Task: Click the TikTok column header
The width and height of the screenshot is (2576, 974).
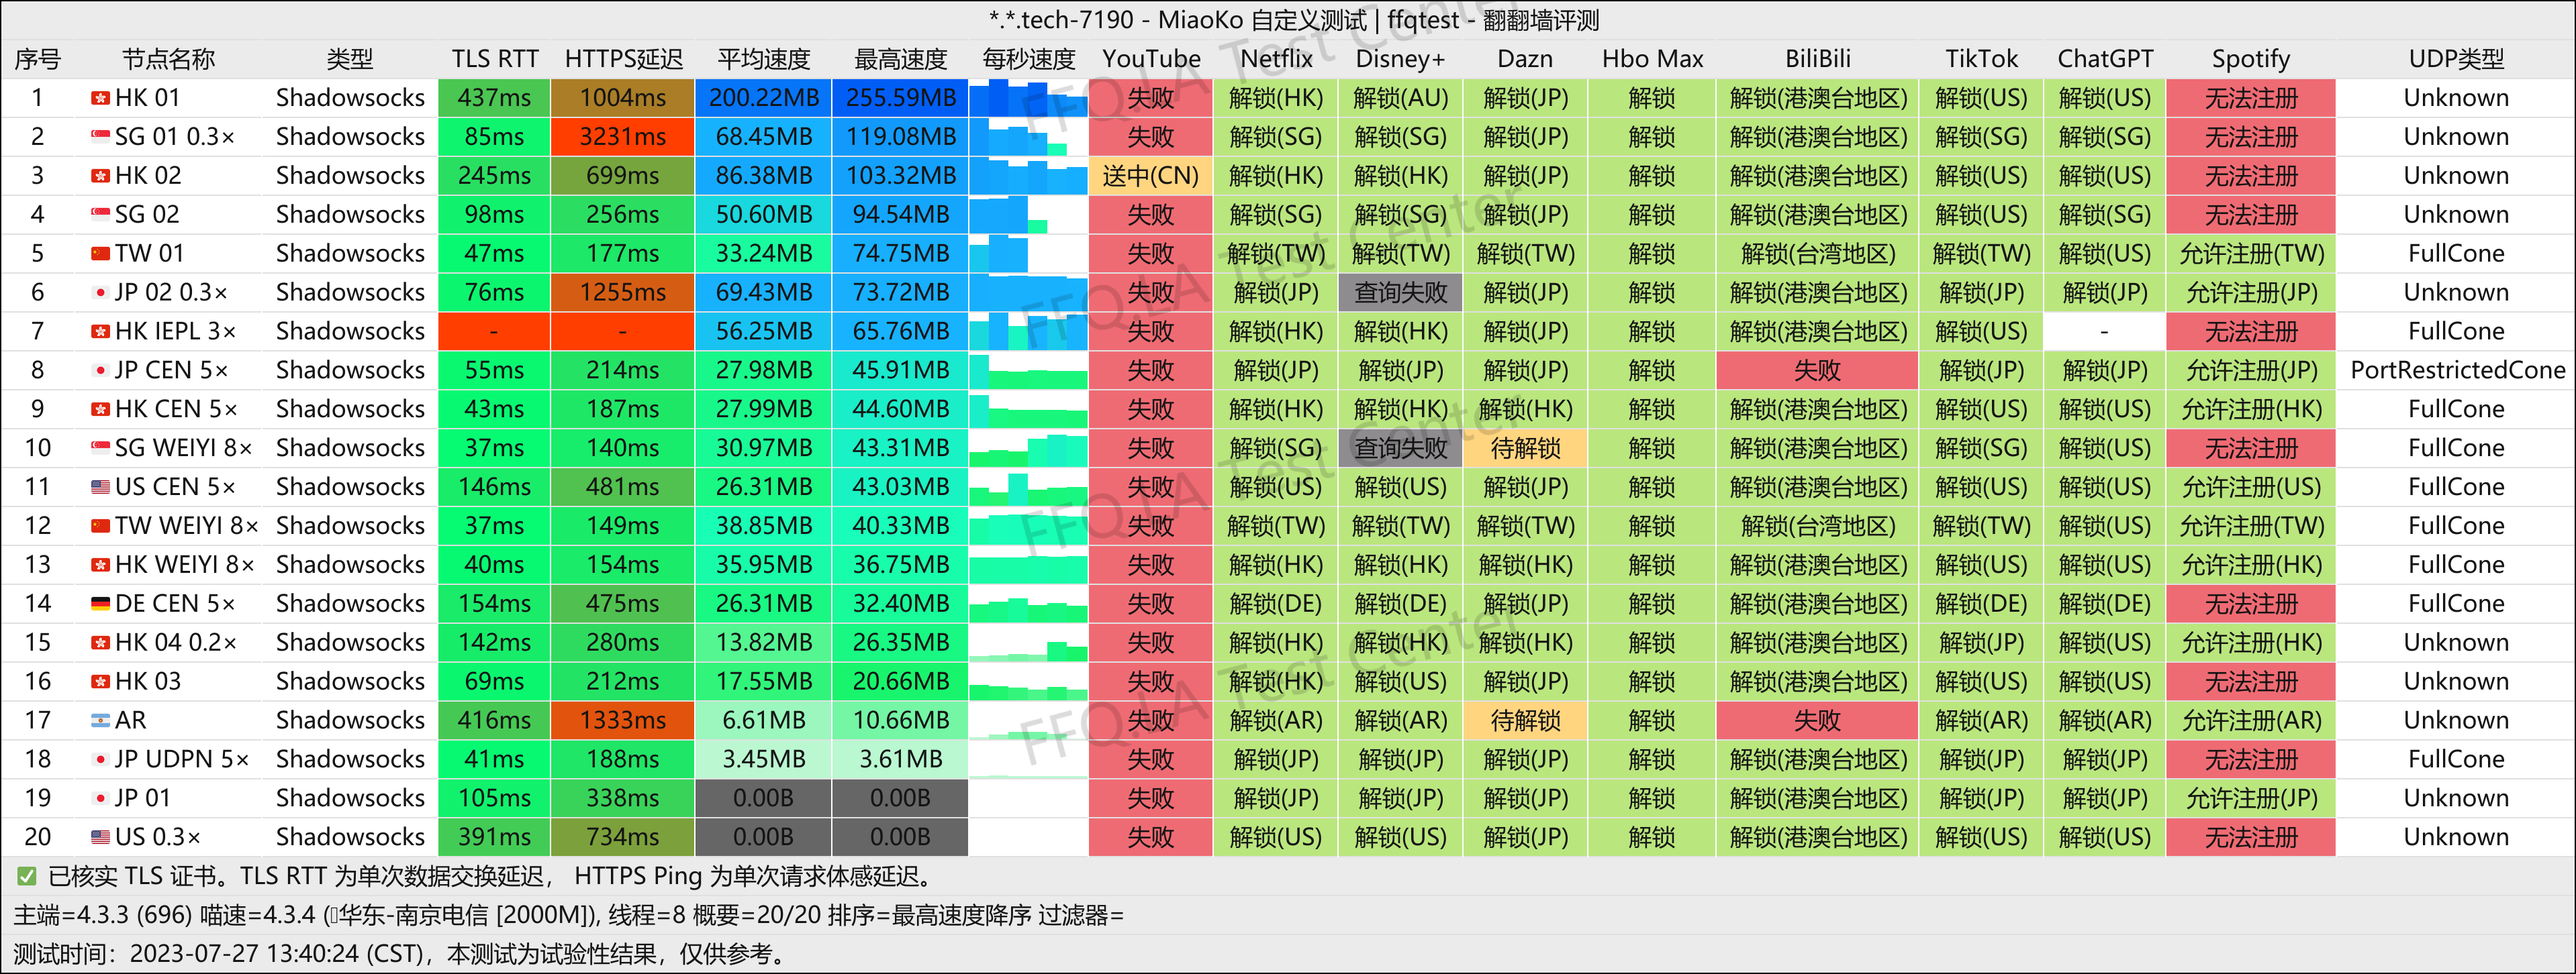Action: (1981, 59)
